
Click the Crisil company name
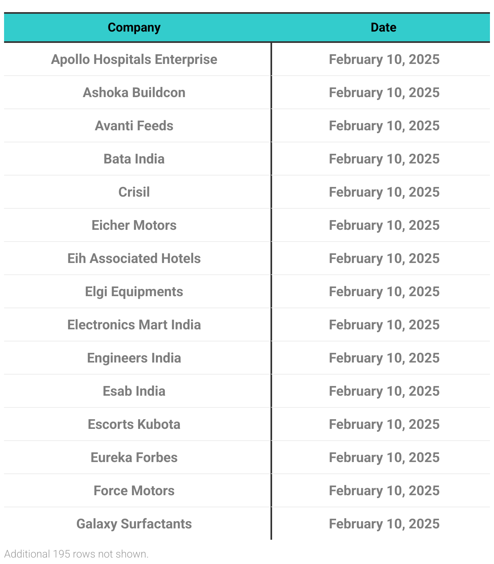[x=134, y=192]
